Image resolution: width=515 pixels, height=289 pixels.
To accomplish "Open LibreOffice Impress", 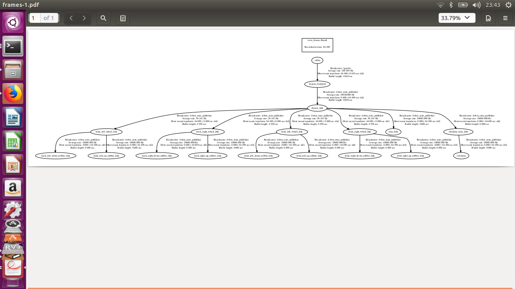I will point(13,165).
